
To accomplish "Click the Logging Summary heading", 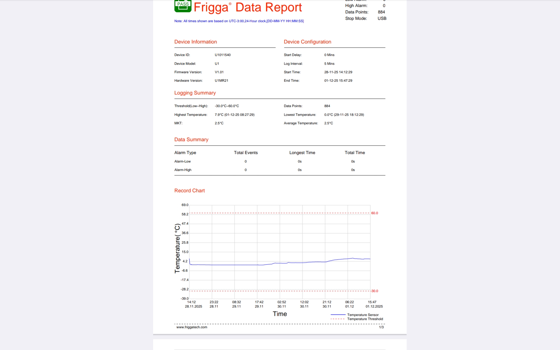I will (x=195, y=93).
